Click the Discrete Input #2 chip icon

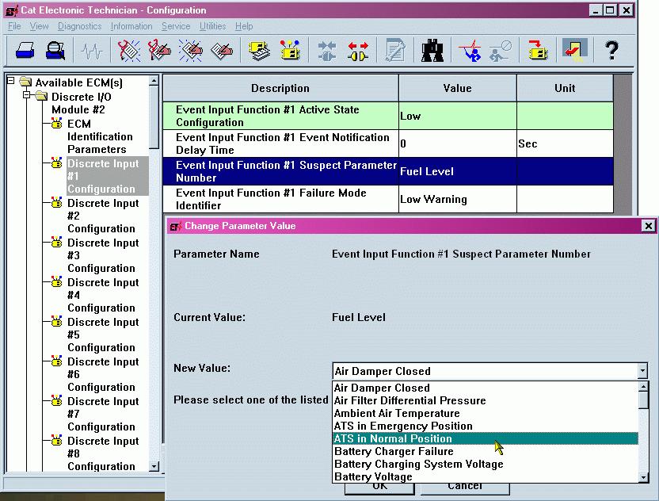coord(56,202)
